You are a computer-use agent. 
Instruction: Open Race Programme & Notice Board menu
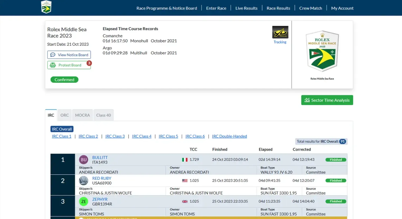[167, 8]
